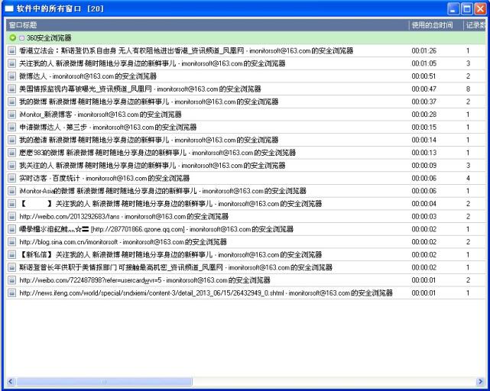The width and height of the screenshot is (490, 391).
Task: Click row icon for 微博达人 entry
Action: pyautogui.click(x=12, y=76)
